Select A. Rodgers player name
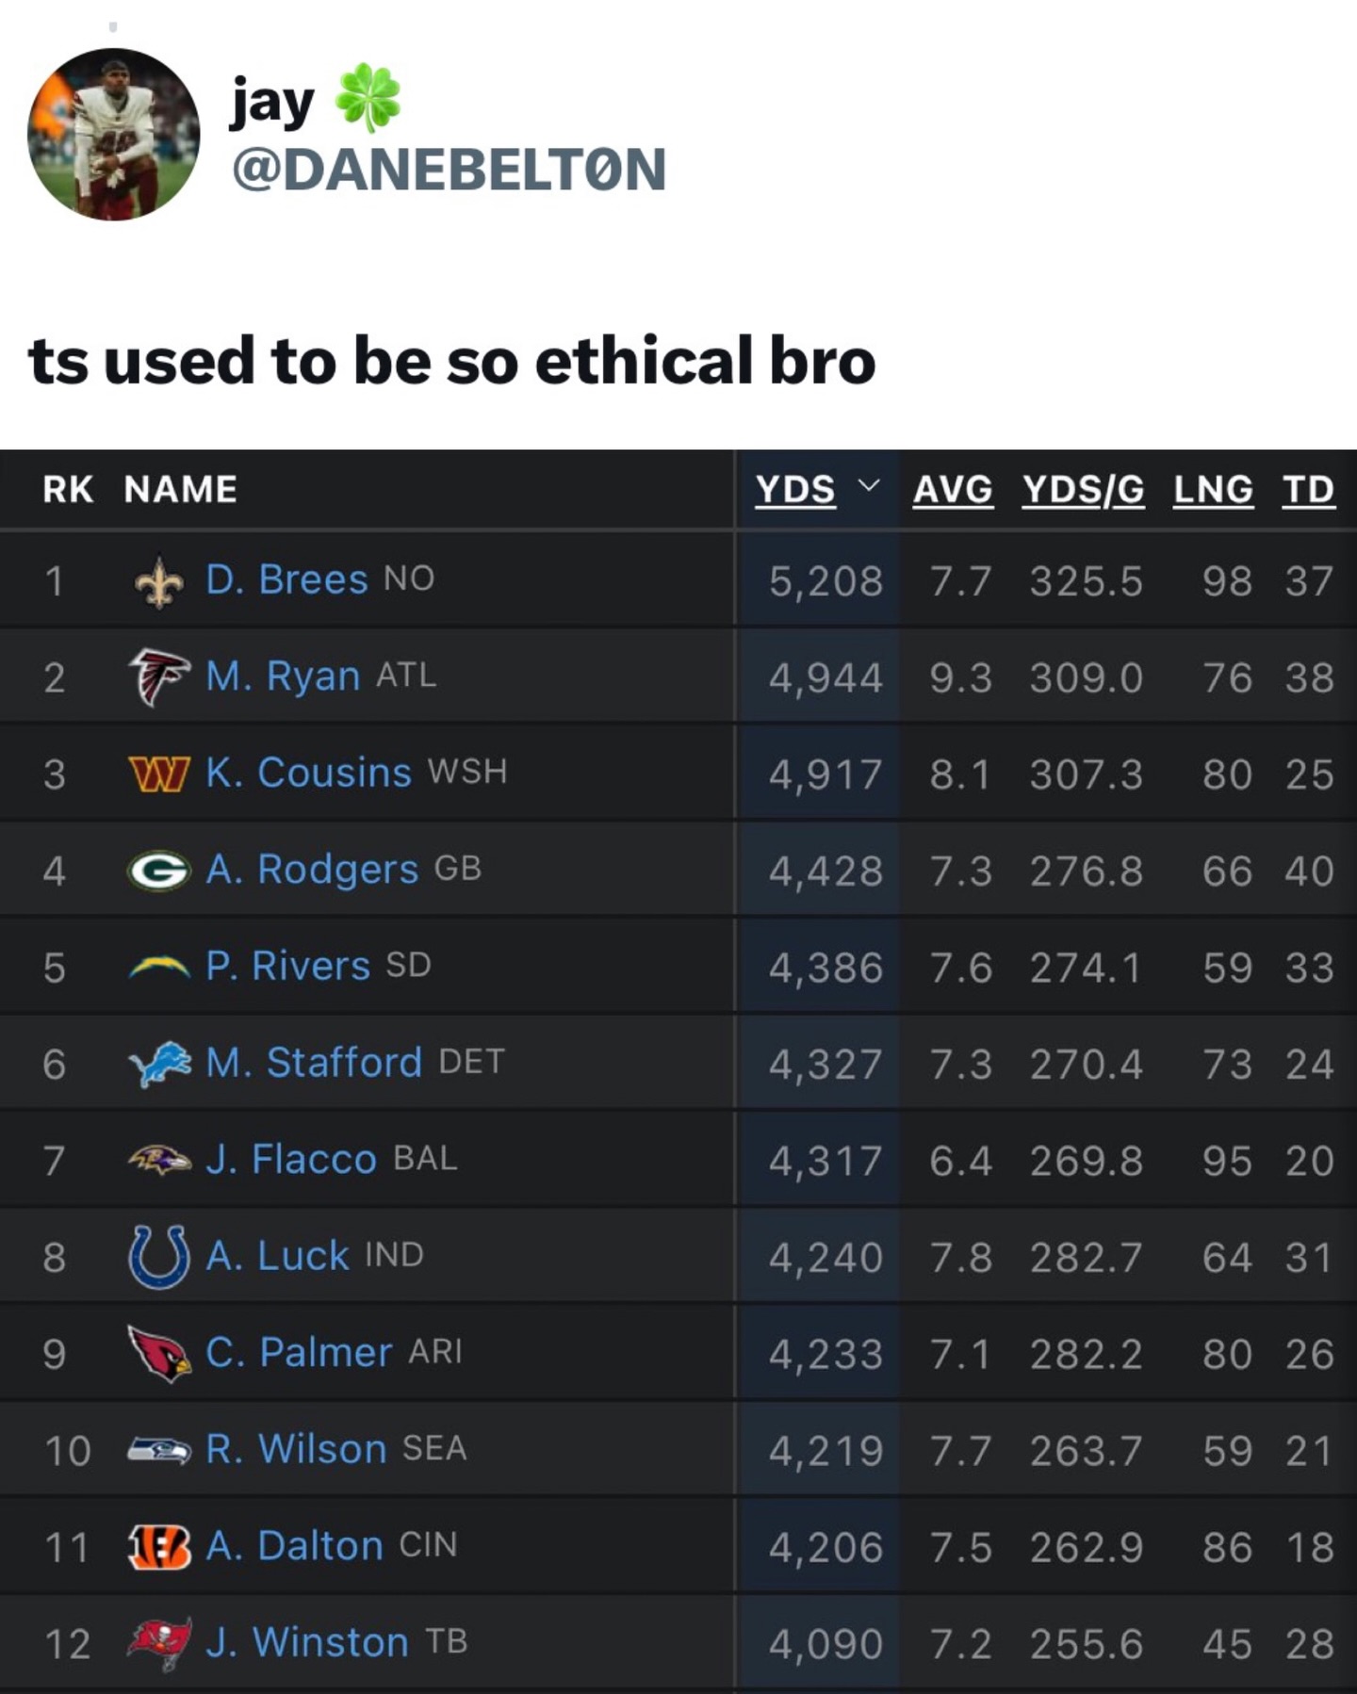Image resolution: width=1357 pixels, height=1694 pixels. [312, 870]
